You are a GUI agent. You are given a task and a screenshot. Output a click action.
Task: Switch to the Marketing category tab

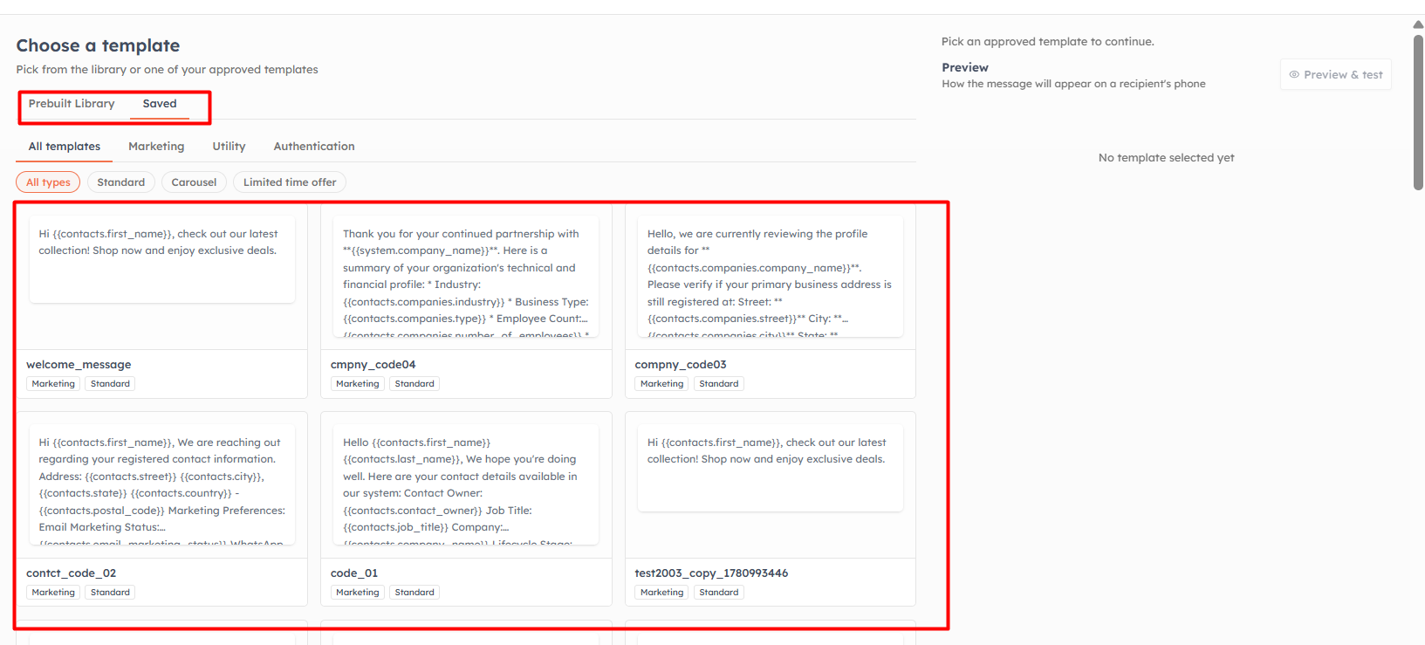(156, 147)
